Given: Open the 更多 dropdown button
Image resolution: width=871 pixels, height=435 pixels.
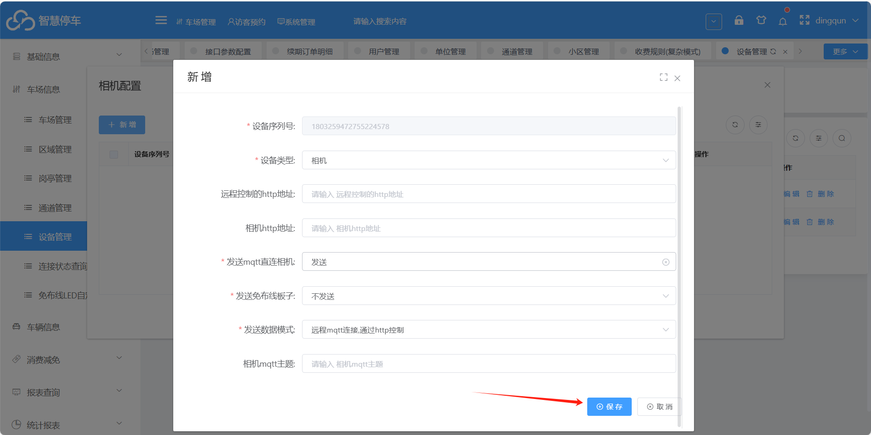Looking at the screenshot, I should pyautogui.click(x=845, y=51).
